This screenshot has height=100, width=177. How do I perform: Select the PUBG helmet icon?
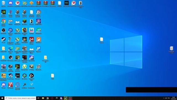pos(11,67)
